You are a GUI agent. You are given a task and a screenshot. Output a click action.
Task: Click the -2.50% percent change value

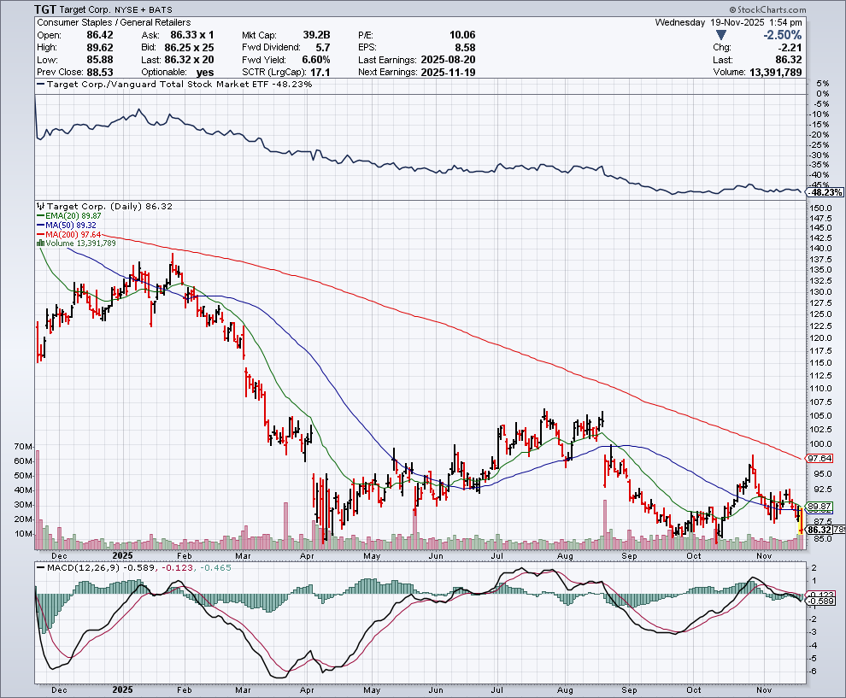pyautogui.click(x=783, y=35)
